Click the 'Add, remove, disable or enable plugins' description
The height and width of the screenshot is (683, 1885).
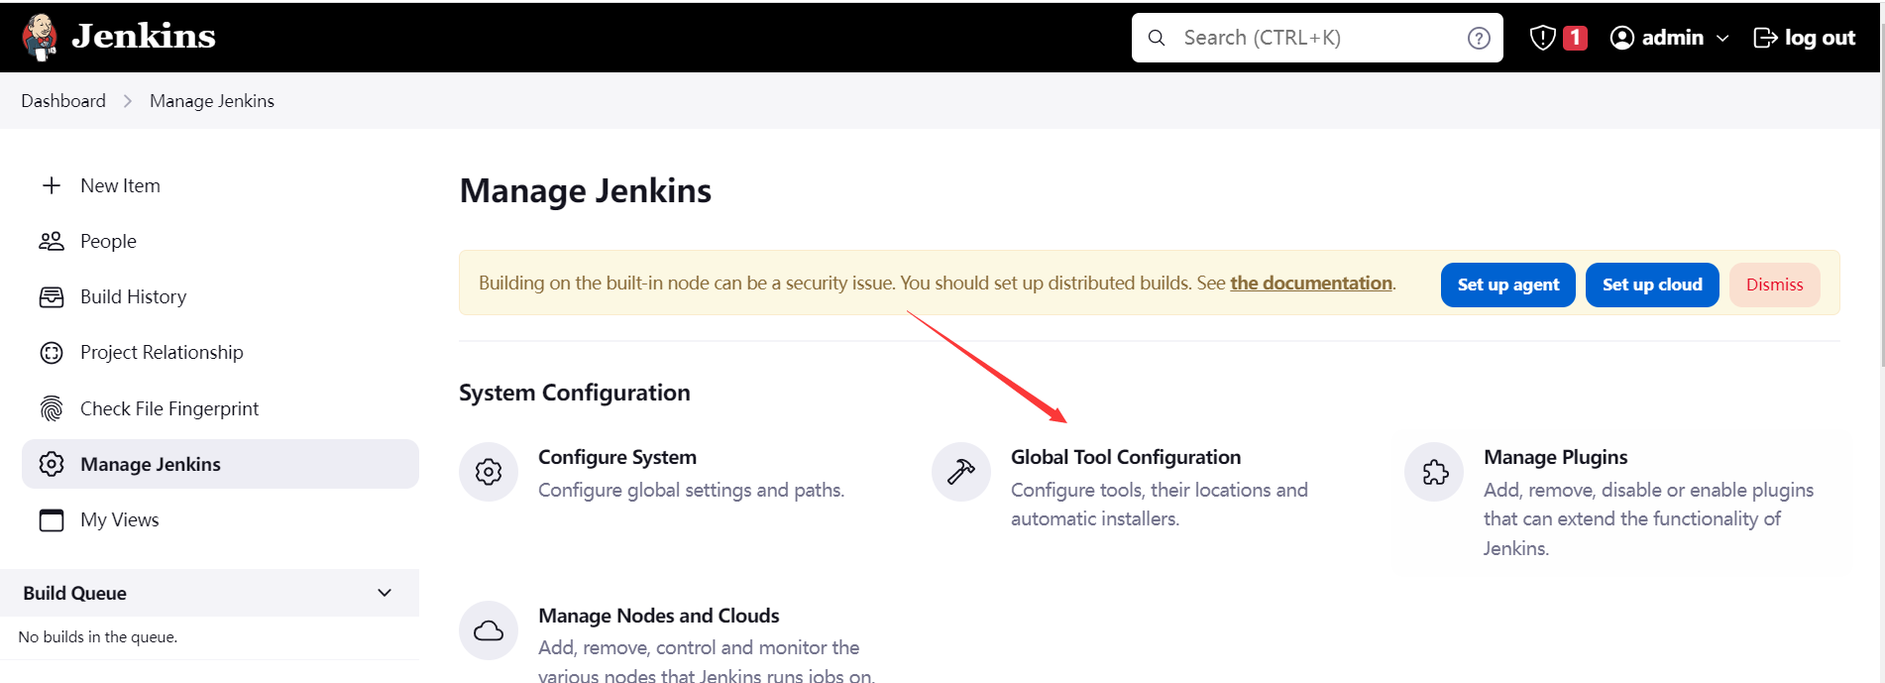1649,518
